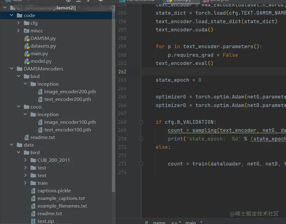Screen dimensions: 286x224
Task: Click the miscc package folder icon
Action: tap(27, 31)
